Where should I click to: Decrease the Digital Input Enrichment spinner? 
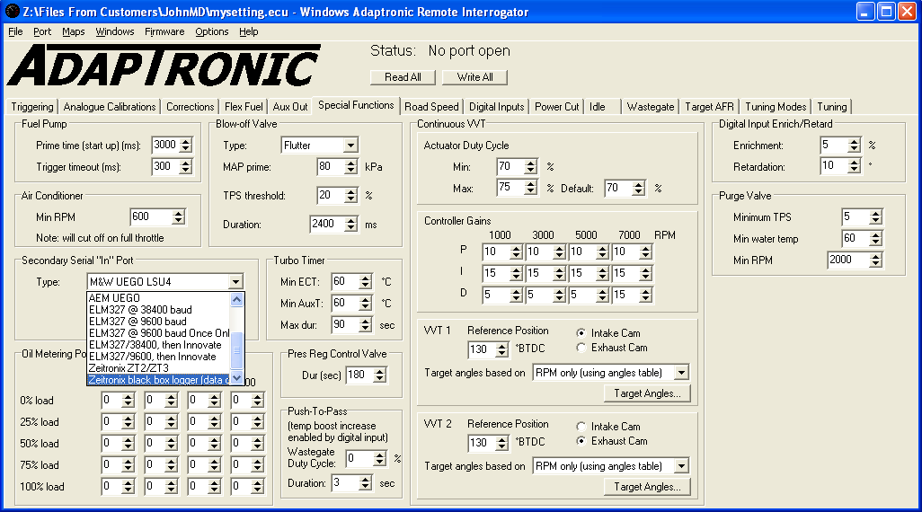(x=854, y=149)
